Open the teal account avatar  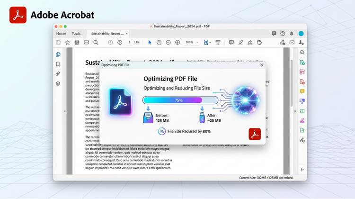pos(301,34)
